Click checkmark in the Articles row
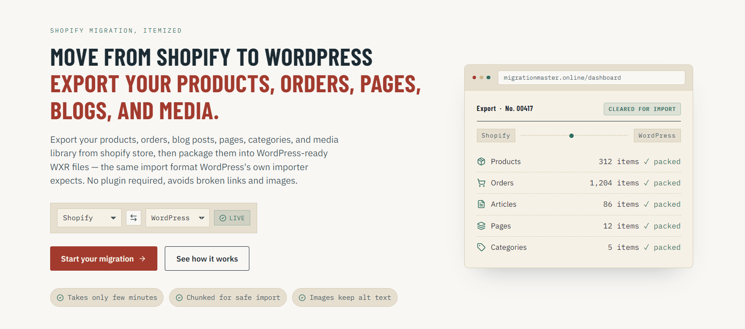Viewport: 745px width, 329px height. [646, 204]
